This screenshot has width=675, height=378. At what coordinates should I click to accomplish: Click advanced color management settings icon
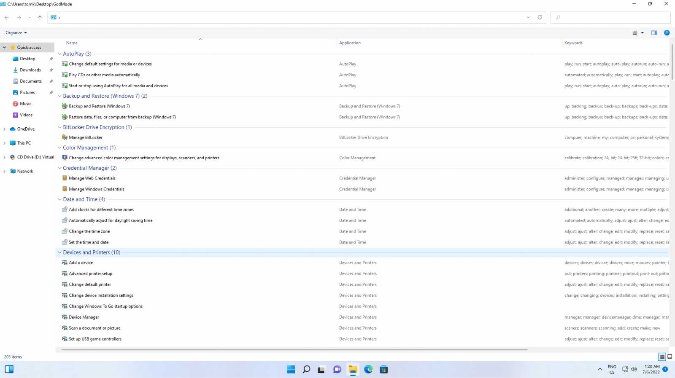pos(65,158)
